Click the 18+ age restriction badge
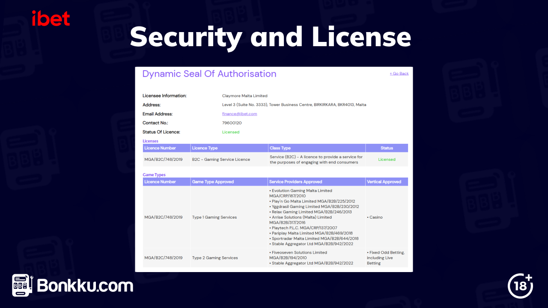The height and width of the screenshot is (308, 548). tap(520, 285)
